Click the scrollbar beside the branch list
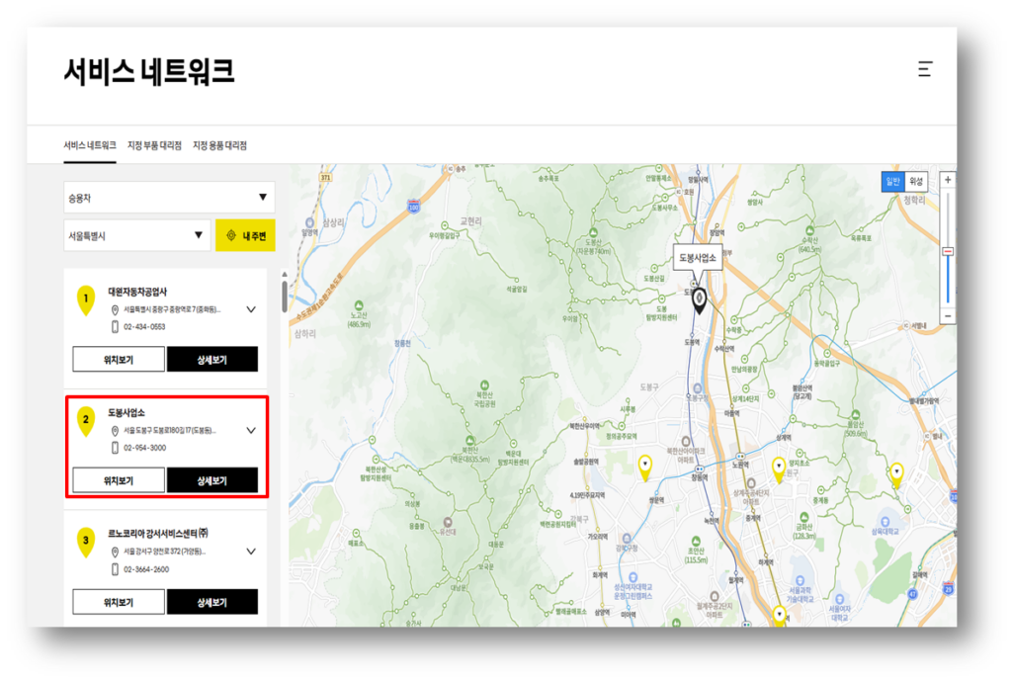1012x682 pixels. (x=285, y=297)
